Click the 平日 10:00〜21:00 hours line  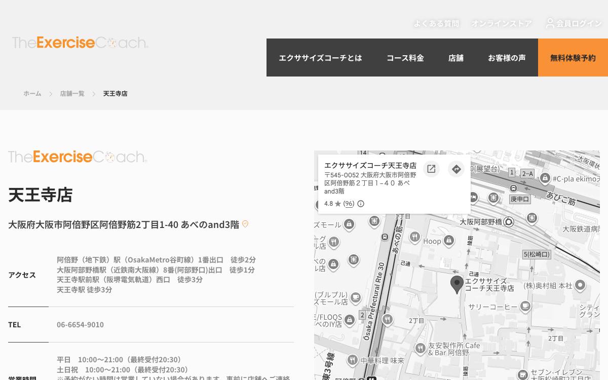119,360
